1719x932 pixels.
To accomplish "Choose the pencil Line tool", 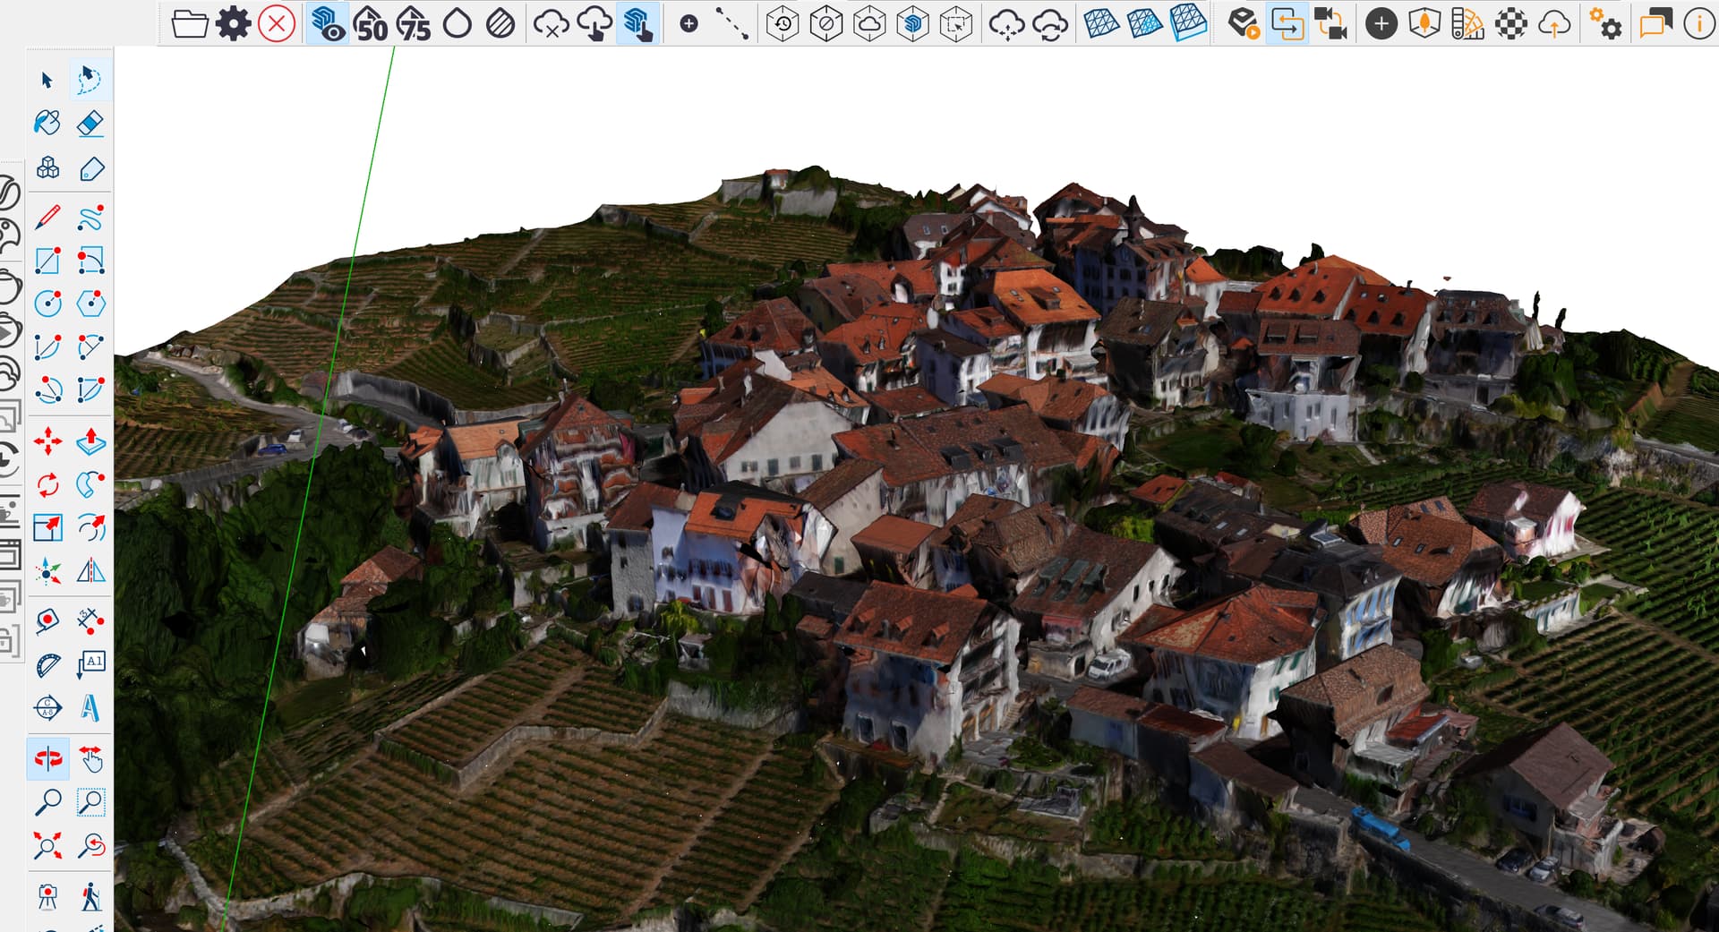I will point(47,217).
